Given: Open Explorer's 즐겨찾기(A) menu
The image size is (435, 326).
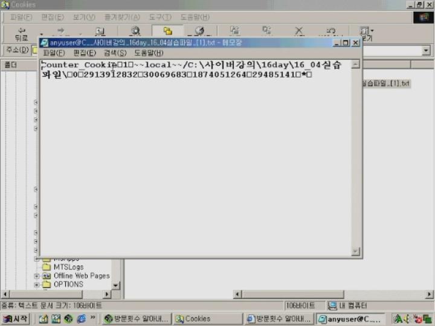Looking at the screenshot, I should [122, 17].
